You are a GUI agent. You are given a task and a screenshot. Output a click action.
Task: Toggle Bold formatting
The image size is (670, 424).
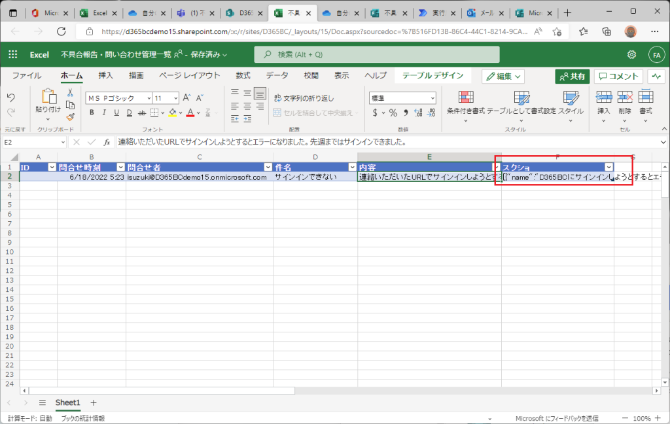(92, 113)
